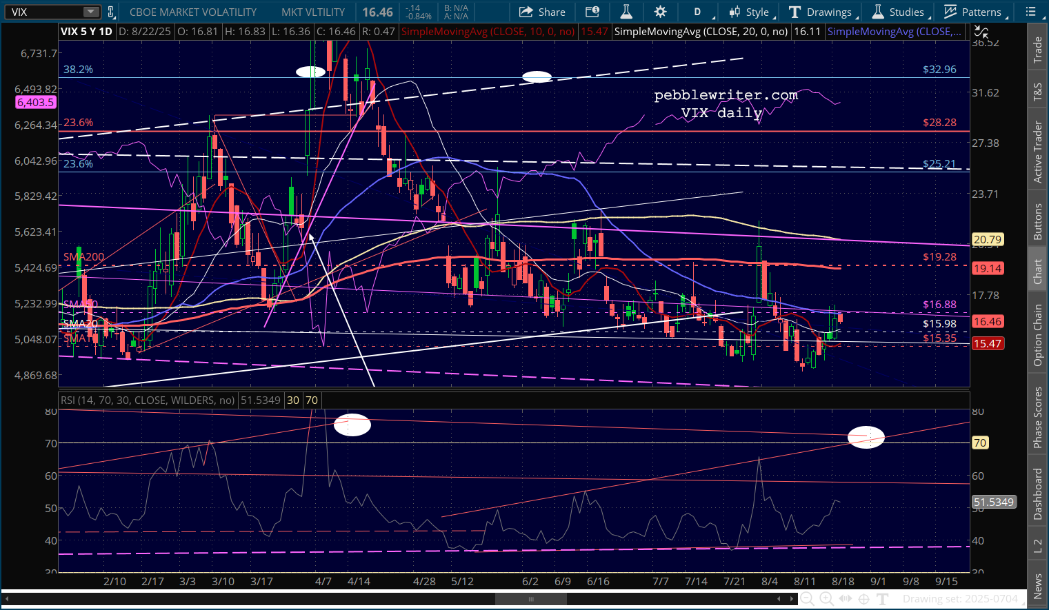Click the Share chart icon
Screen dimensions: 1049x610
pyautogui.click(x=542, y=12)
